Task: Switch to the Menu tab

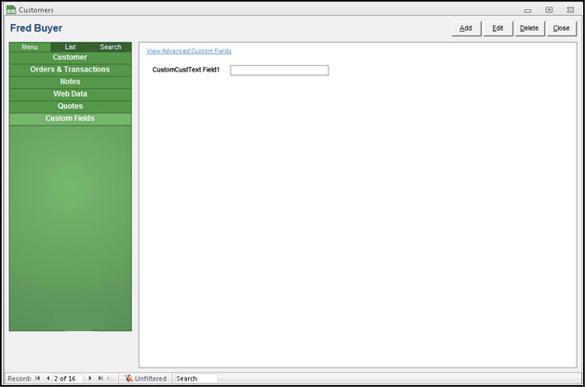Action: pyautogui.click(x=30, y=47)
